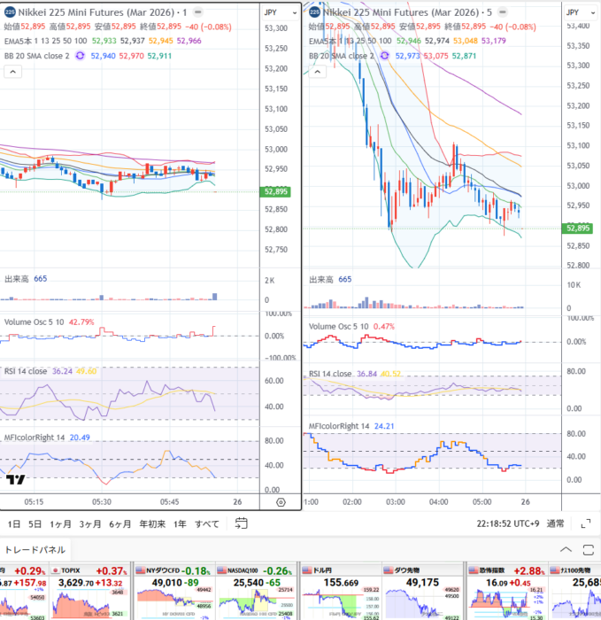Click the RSI 14 close legend on left chart

click(27, 371)
